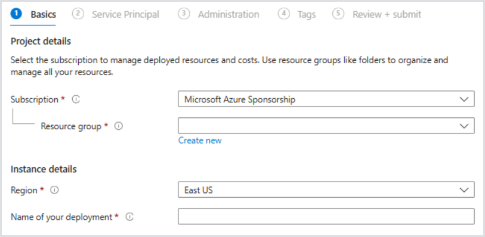Click the Region dropdown chevron arrow
This screenshot has height=237, width=485.
tap(464, 190)
